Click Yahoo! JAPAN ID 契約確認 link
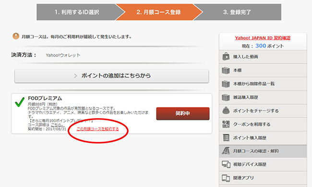Viewport: 312px width, 187px height. [x=263, y=38]
